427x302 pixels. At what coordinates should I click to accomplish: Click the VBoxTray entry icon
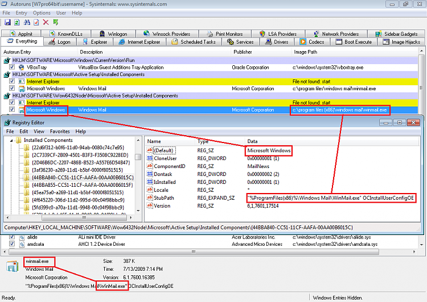(22, 67)
